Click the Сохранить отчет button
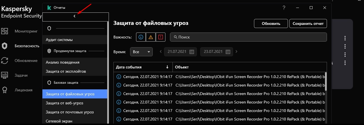This screenshot has height=125, width=364. (x=308, y=23)
